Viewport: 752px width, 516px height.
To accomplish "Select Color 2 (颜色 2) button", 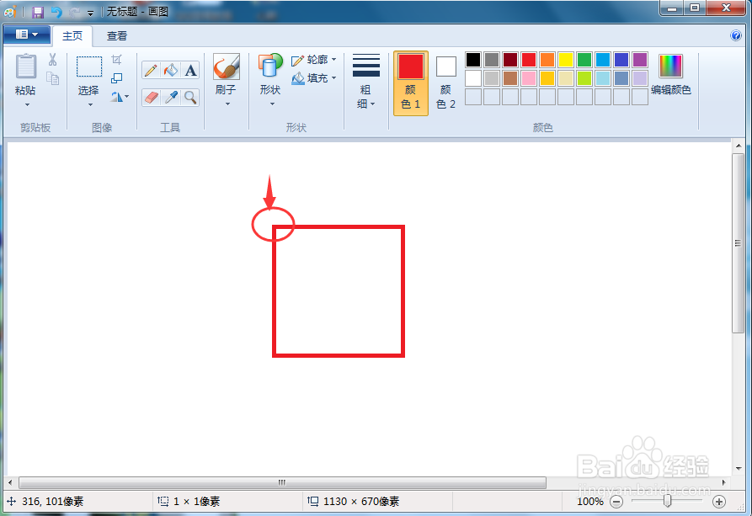I will (445, 83).
